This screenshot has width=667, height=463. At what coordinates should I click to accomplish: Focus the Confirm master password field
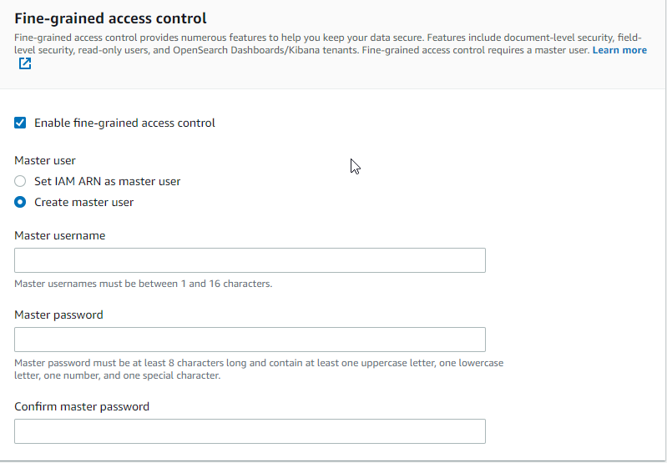point(250,431)
